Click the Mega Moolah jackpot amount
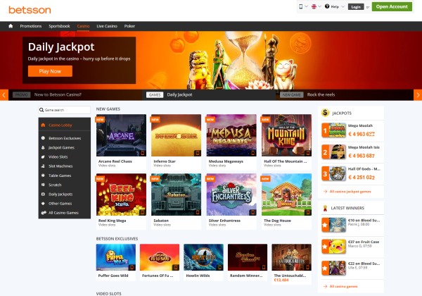 tap(362, 134)
